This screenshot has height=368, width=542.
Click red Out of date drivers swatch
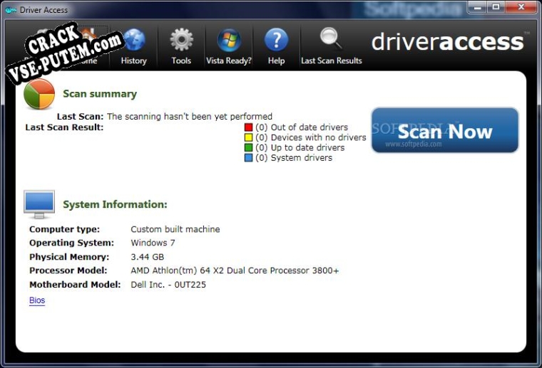[x=249, y=128]
